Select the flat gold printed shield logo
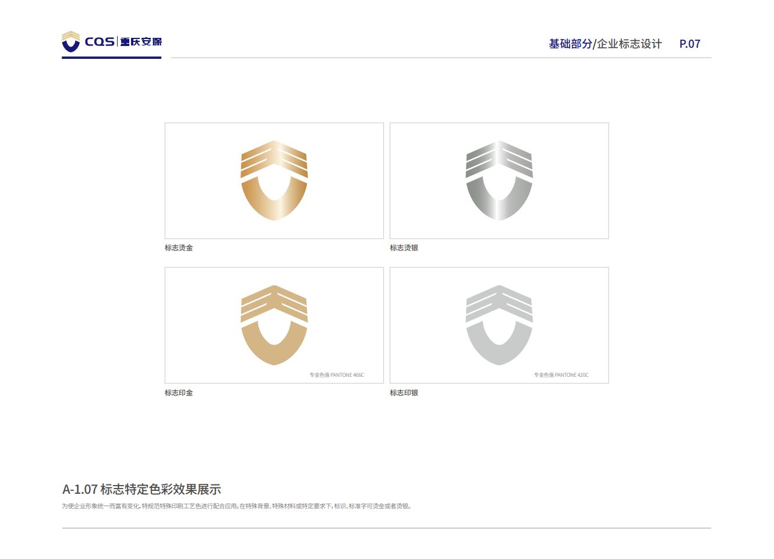The width and height of the screenshot is (774, 559). (x=274, y=325)
